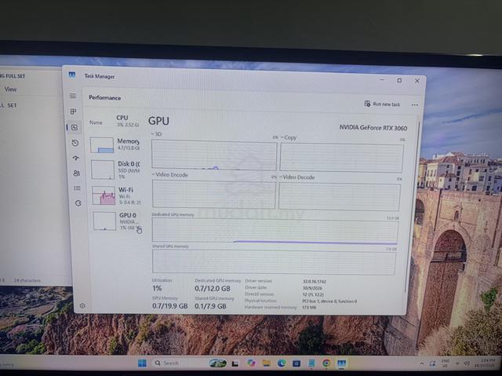Click the GPU 0 thumbnail graph
This screenshot has height=376, width=502.
[104, 221]
